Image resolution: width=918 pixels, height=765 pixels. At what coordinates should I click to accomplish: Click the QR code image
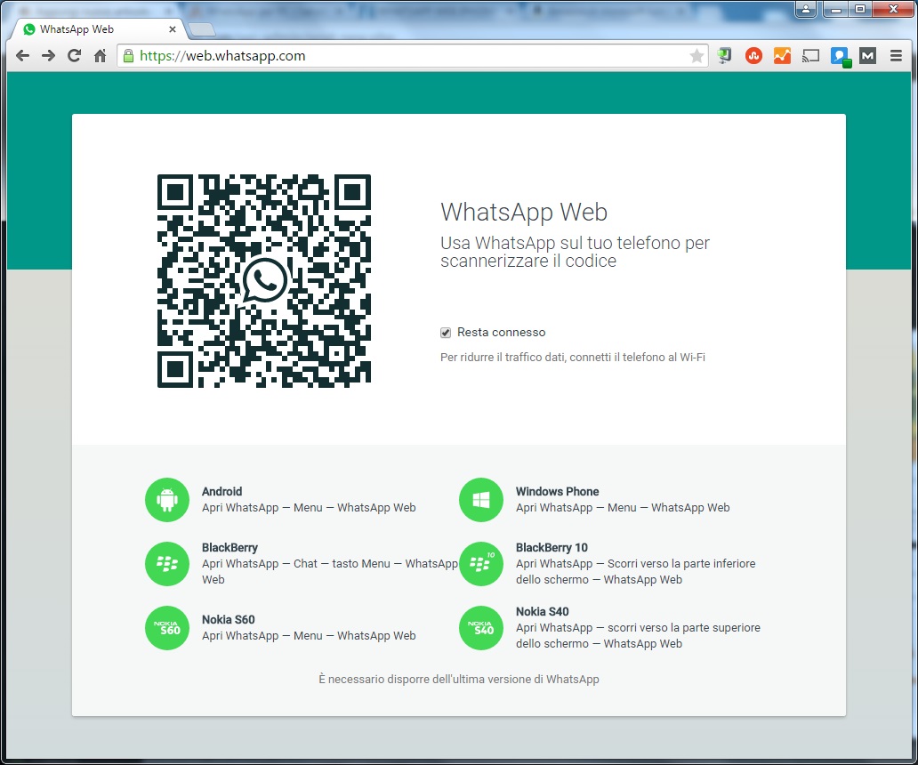click(264, 281)
